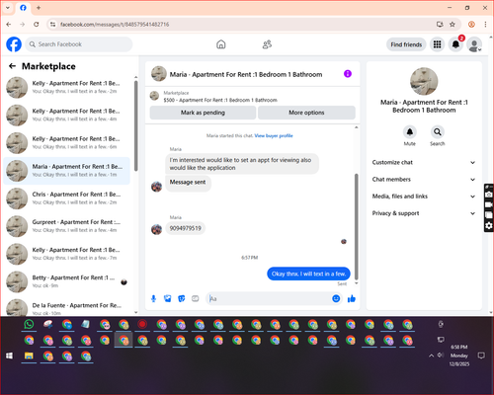Click the 'Okay thnx. I will text in a few.' bubble

coord(308,274)
